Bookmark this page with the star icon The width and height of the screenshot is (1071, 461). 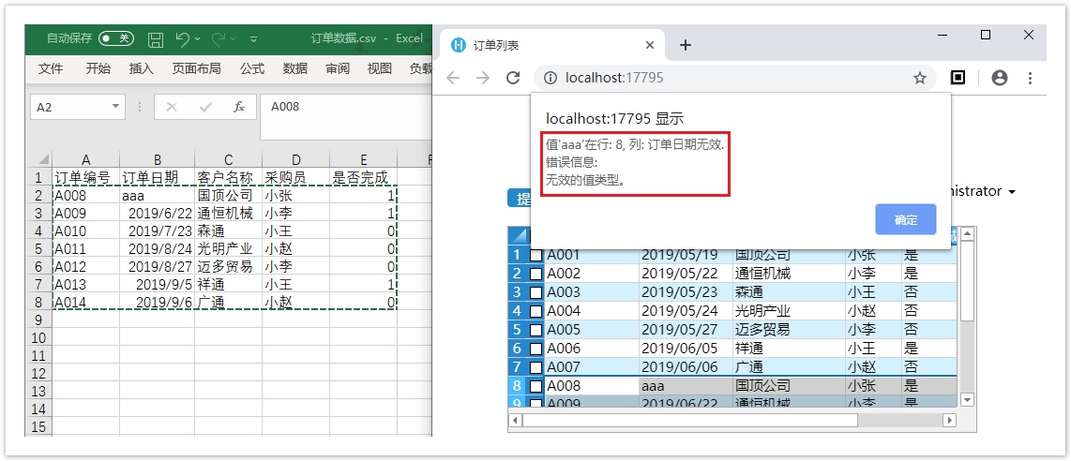[920, 78]
